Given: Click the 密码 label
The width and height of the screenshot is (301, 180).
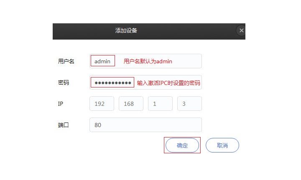Looking at the screenshot, I should [64, 82].
